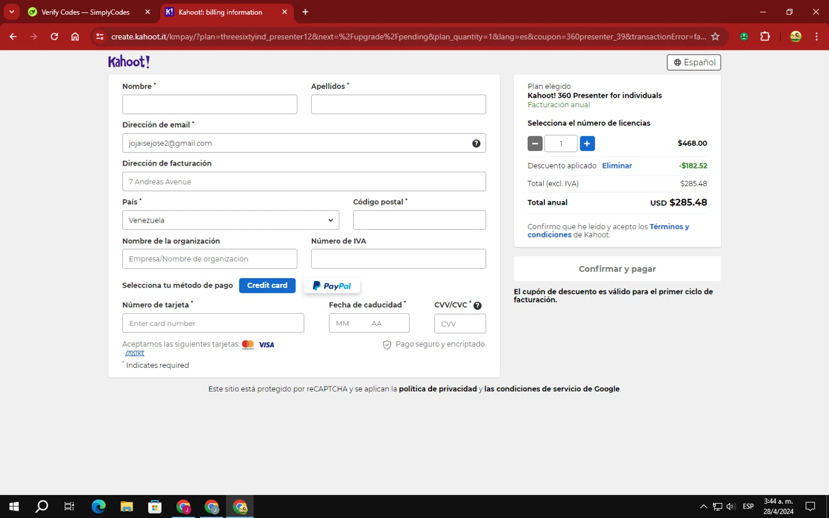Click the Número de tarjeta field
This screenshot has height=518, width=829.
(213, 323)
